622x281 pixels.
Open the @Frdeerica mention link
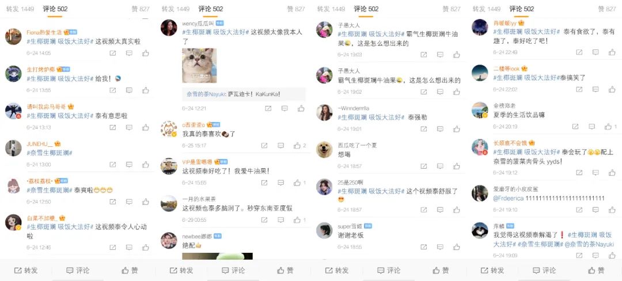509,198
